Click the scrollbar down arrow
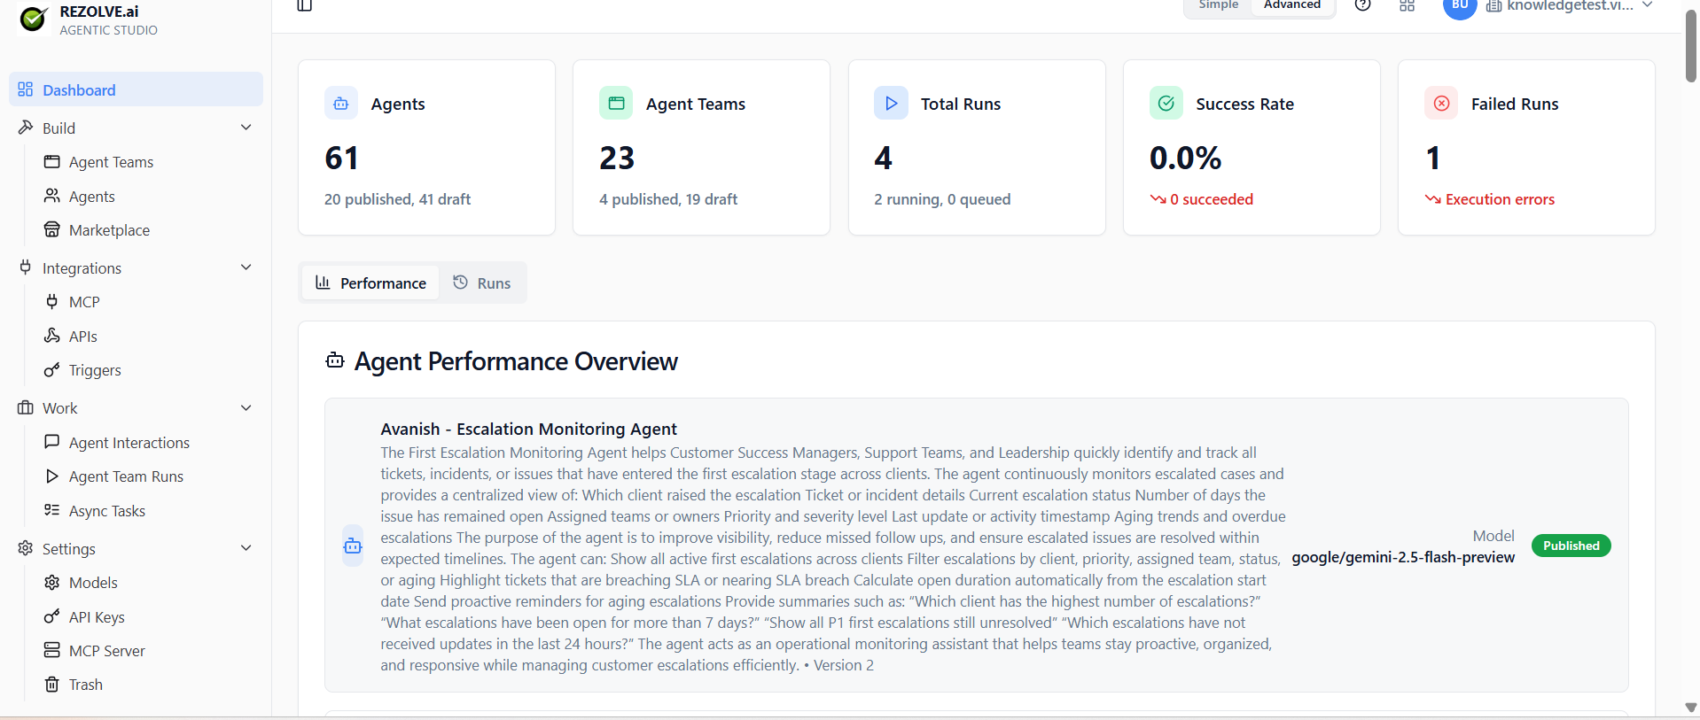Screen dimensions: 1700x720 (x=1691, y=708)
